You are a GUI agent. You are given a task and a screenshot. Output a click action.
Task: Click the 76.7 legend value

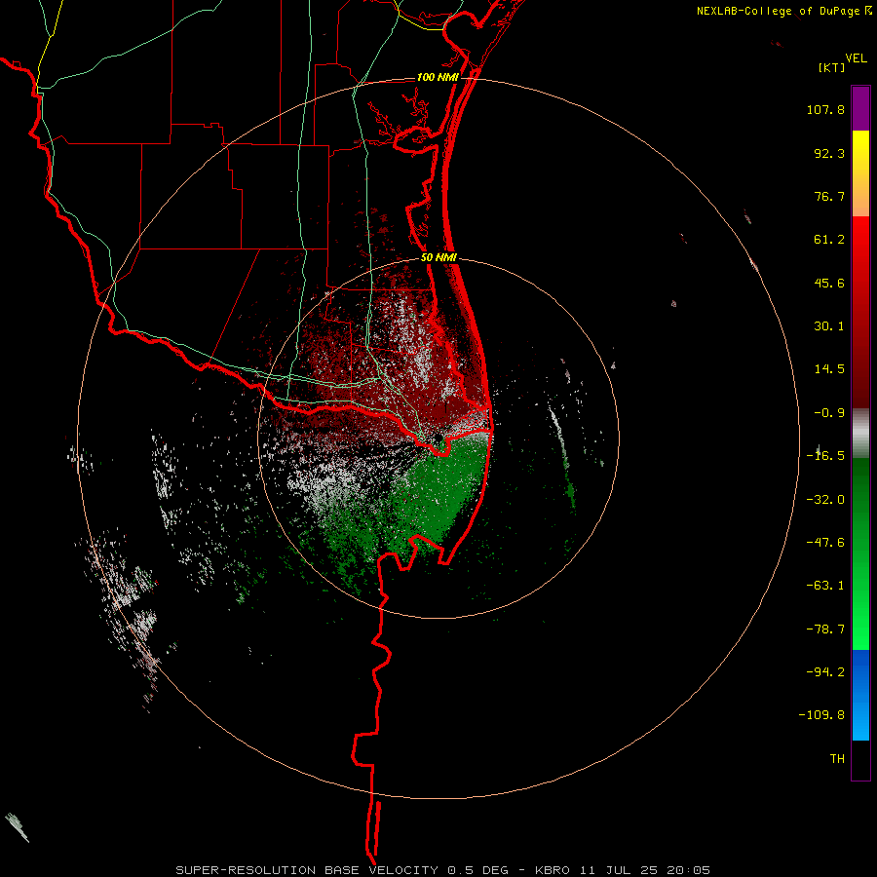pyautogui.click(x=829, y=196)
